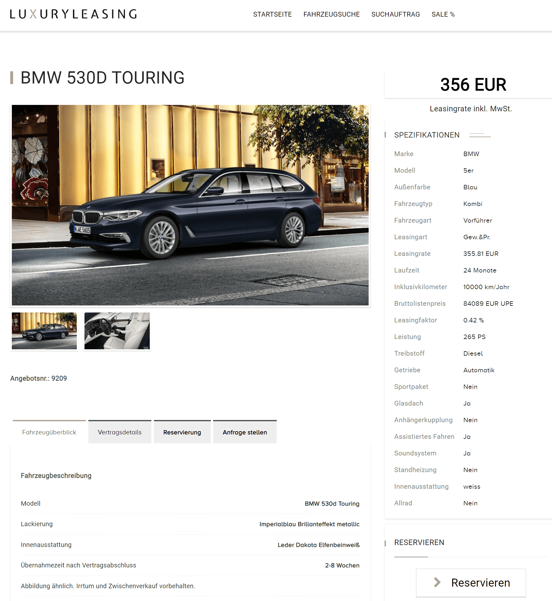The height and width of the screenshot is (601, 552).
Task: Select the exterior car thumbnail
Action: 44,331
